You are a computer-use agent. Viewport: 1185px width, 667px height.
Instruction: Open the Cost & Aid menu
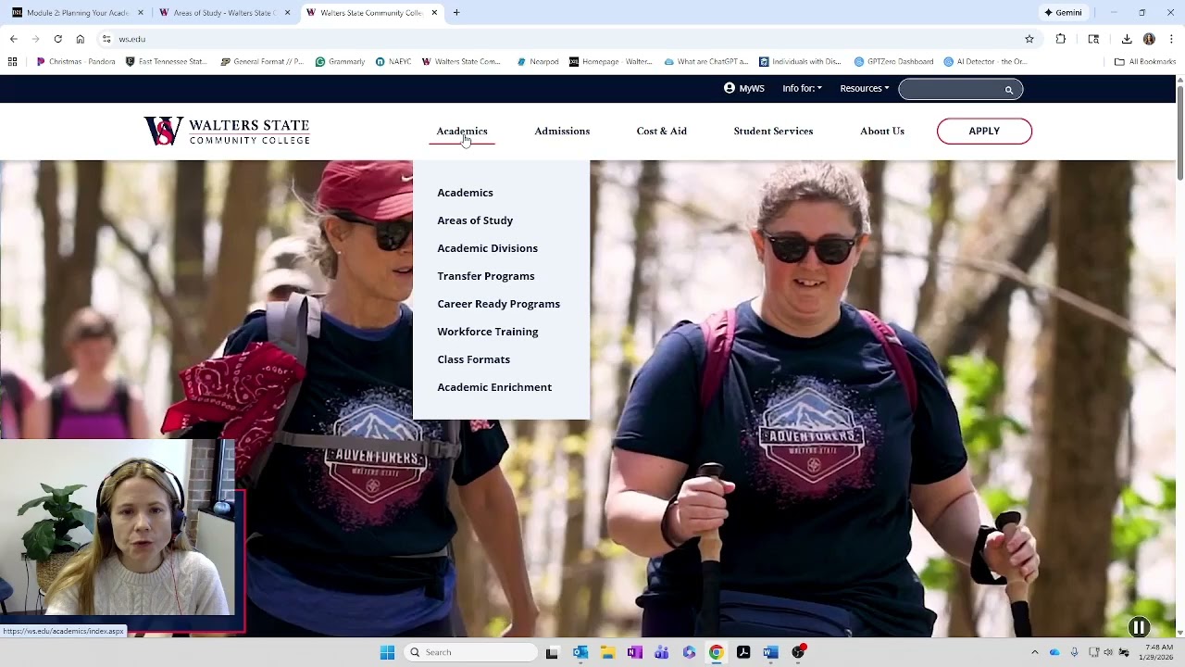click(661, 131)
